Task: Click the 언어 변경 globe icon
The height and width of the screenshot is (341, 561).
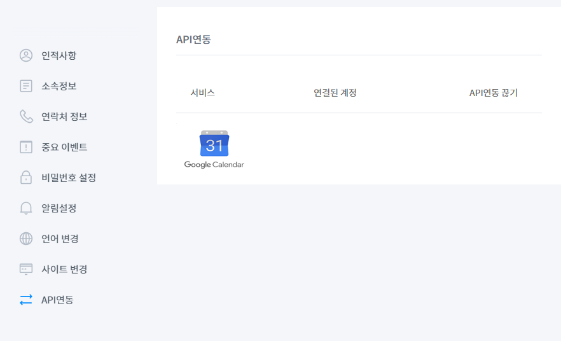Action: pyautogui.click(x=25, y=239)
